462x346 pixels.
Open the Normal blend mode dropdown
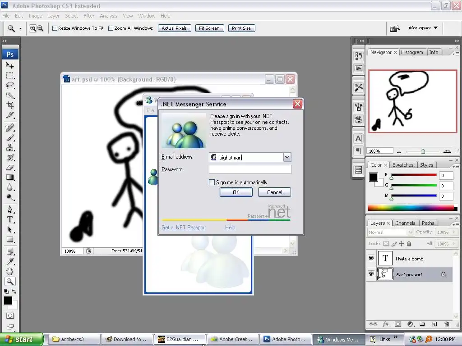click(411, 232)
